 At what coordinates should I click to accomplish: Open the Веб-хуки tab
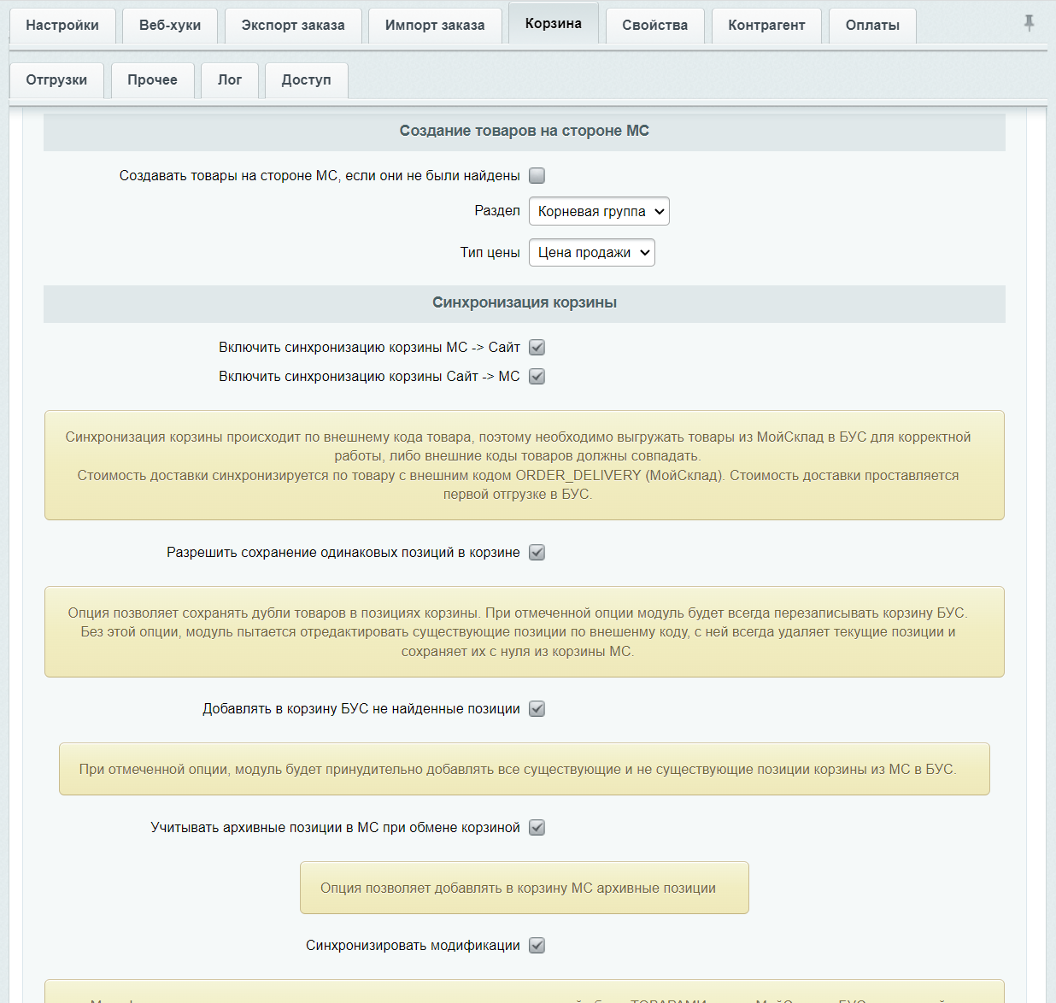click(170, 26)
